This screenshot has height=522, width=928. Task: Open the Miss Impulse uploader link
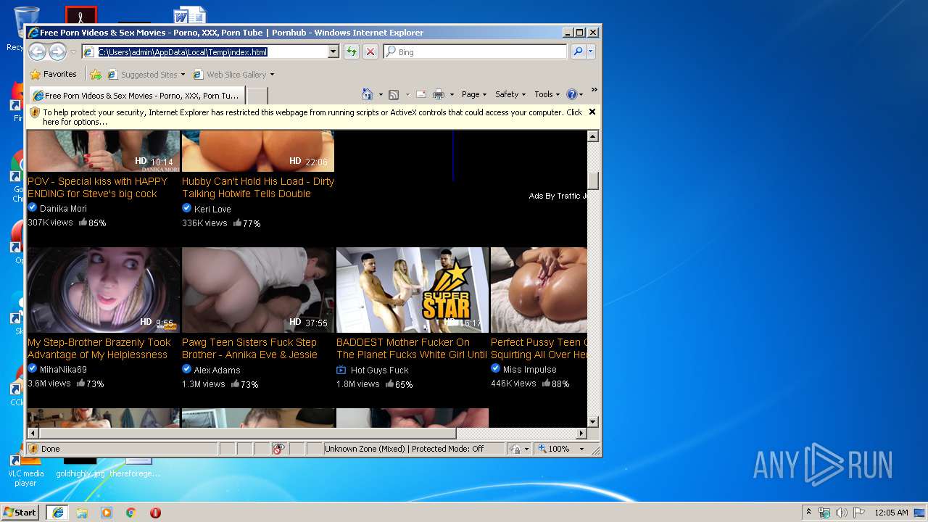(x=530, y=370)
